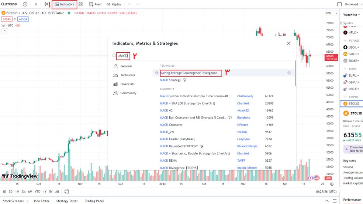The height and width of the screenshot is (204, 363).
Task: Add MACD DEMA indicator
Action: [168, 161]
